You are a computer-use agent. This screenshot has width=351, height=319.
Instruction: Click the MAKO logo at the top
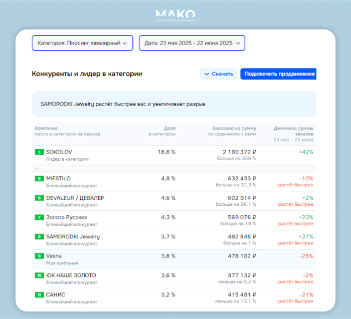[x=175, y=15]
